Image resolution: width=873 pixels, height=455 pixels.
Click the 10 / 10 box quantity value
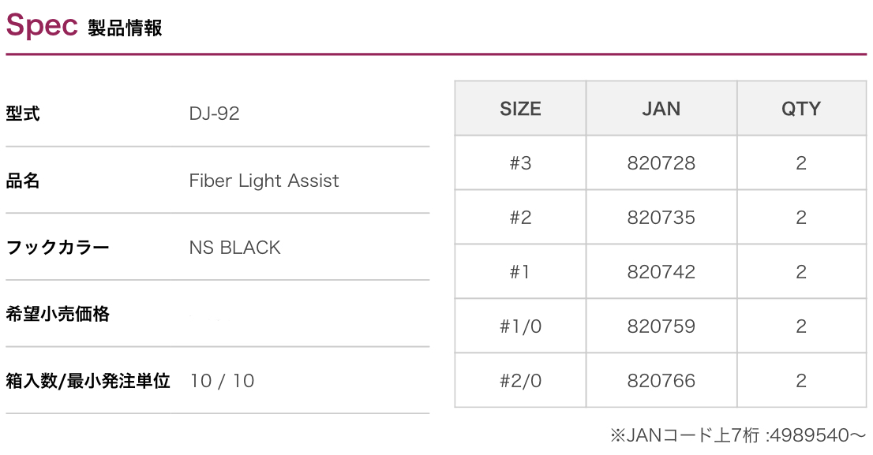(222, 381)
